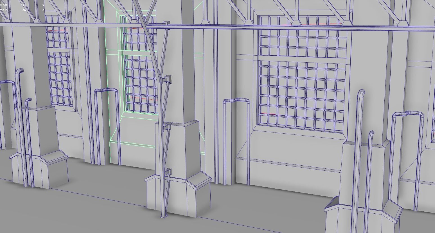Click the HUD value ending 51738
The width and height of the screenshot is (435, 233).
(x=4, y=5)
